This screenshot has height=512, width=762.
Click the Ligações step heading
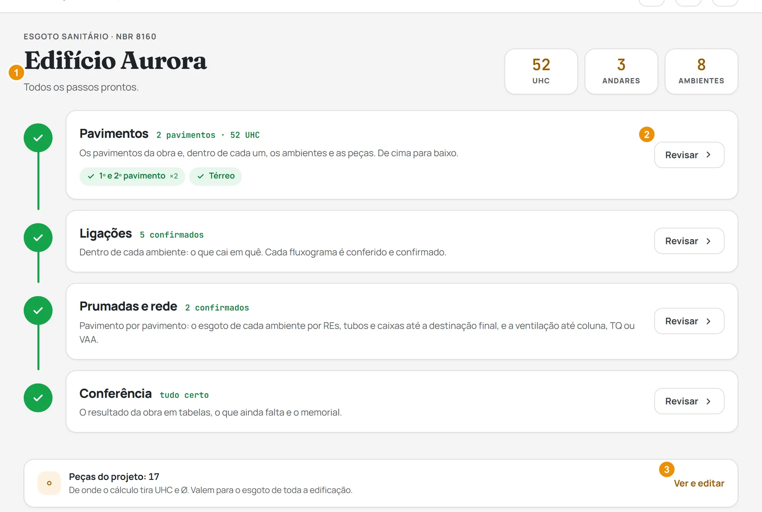[x=106, y=234]
